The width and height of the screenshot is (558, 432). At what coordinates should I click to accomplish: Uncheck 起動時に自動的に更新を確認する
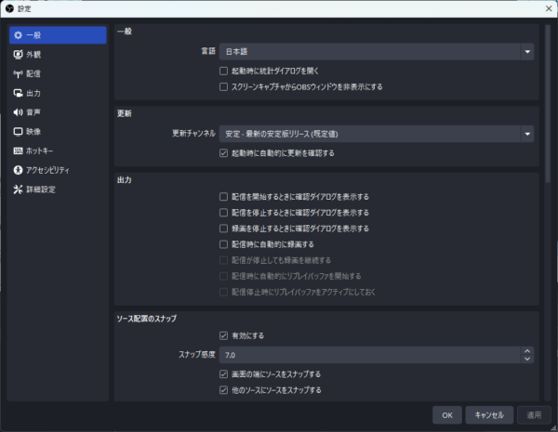pyautogui.click(x=223, y=152)
